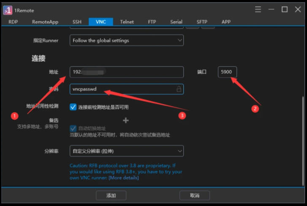
Task: Focus the 地址 address input field
Action: click(127, 72)
